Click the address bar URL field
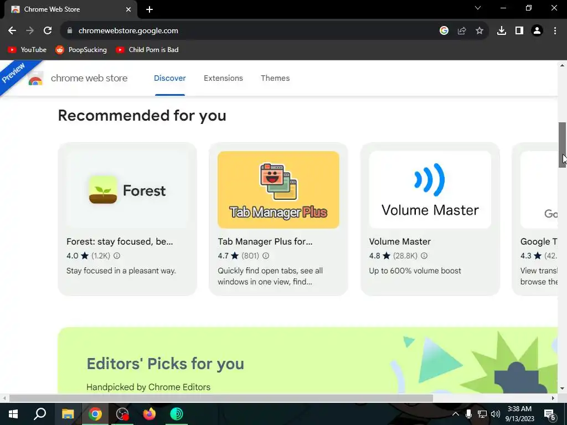Viewport: 567px width, 425px height. click(253, 31)
